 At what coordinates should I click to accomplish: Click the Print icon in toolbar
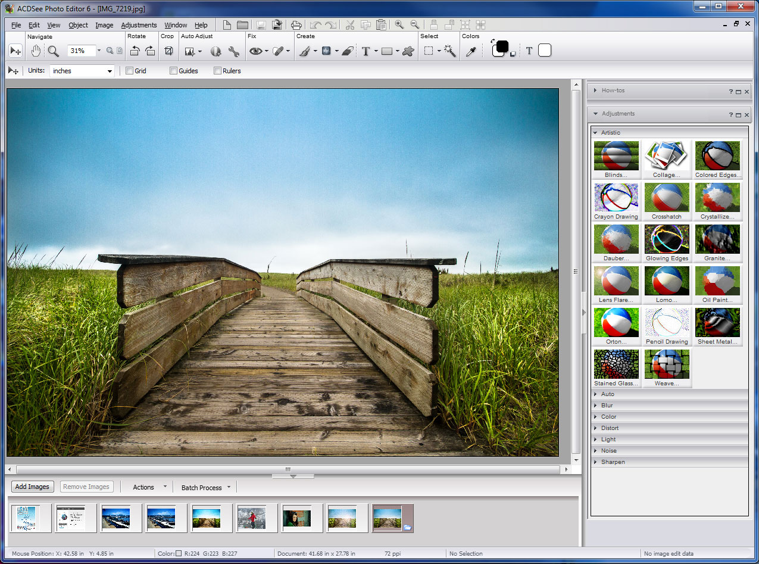296,25
